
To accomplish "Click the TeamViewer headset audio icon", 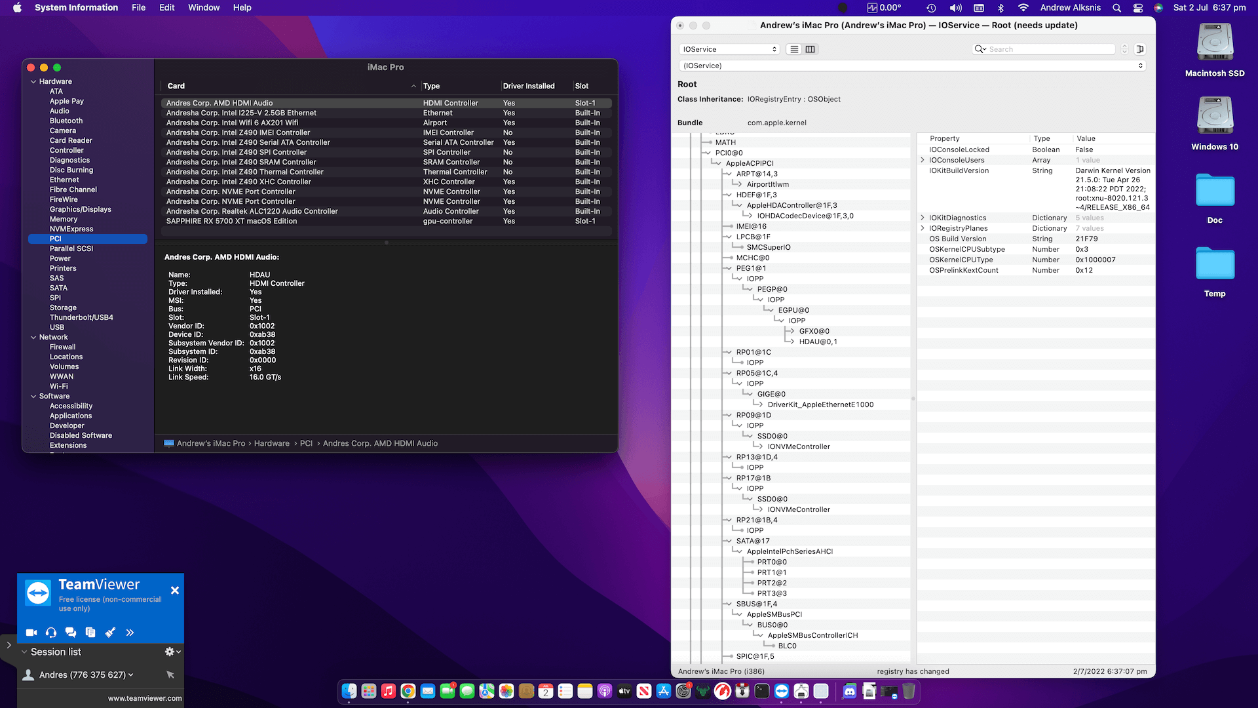I will 51,633.
